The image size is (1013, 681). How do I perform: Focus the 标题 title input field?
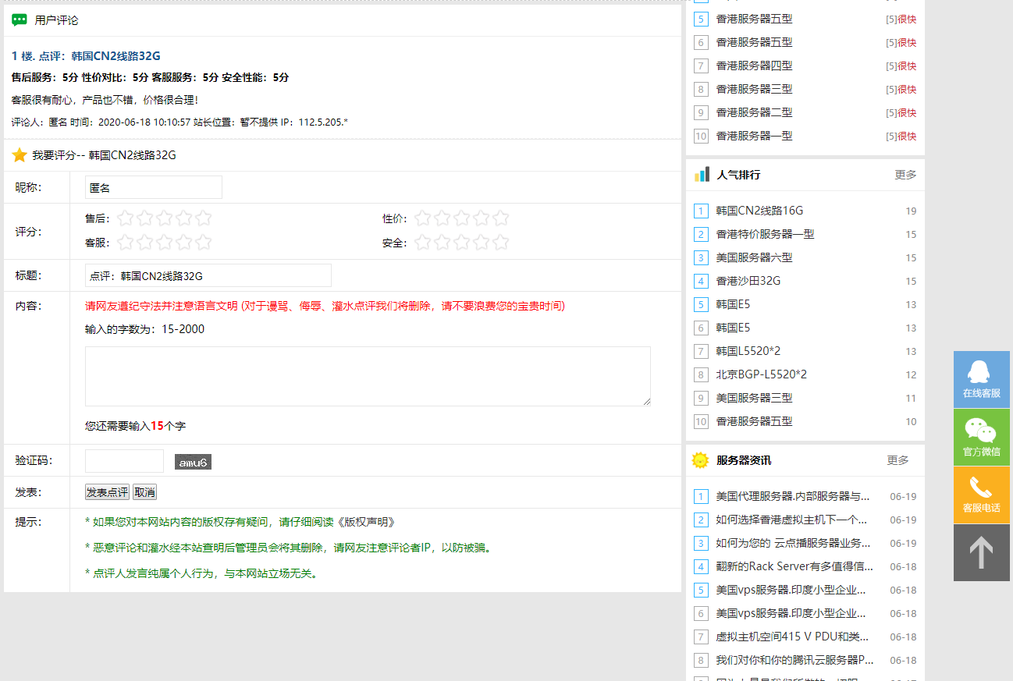tap(208, 275)
